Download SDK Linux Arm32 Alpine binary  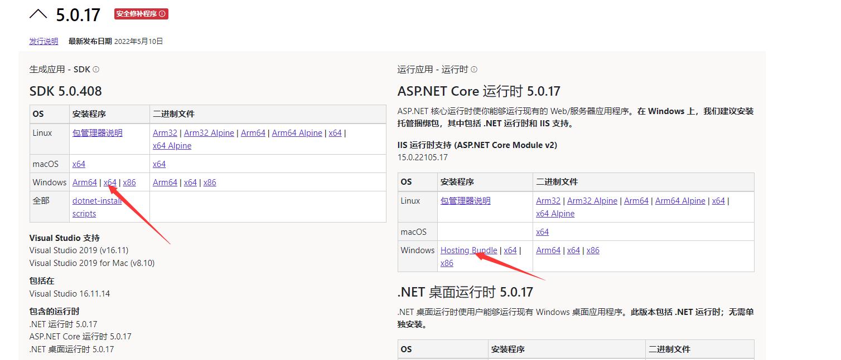pyautogui.click(x=209, y=133)
